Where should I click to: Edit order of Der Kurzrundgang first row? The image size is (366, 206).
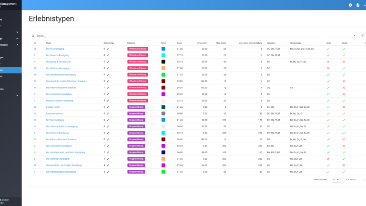(x=108, y=49)
